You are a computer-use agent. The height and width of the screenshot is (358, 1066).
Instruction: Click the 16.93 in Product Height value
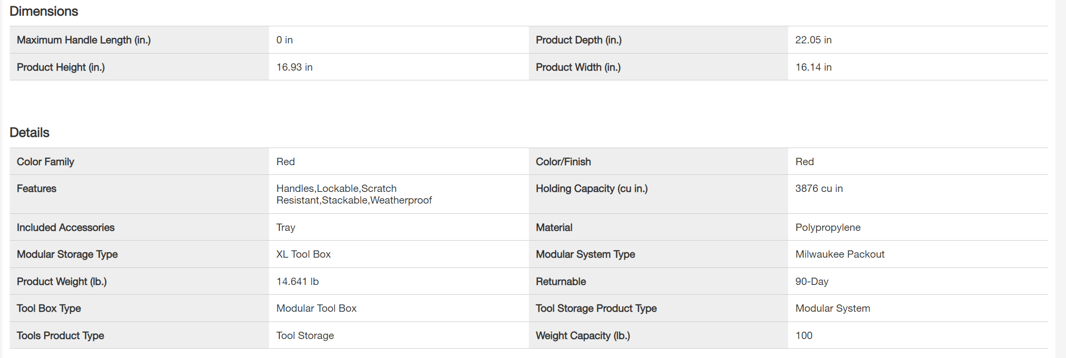(x=294, y=67)
